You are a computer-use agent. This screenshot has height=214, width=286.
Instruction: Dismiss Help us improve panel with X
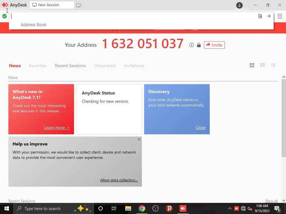pos(139,139)
